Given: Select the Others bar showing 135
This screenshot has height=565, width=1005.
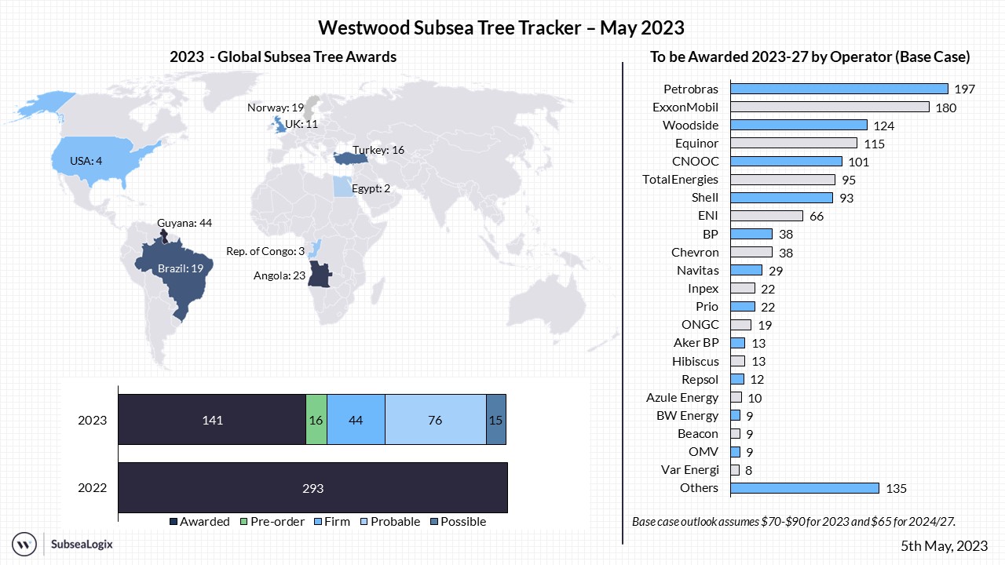Looking at the screenshot, I should click(x=805, y=488).
